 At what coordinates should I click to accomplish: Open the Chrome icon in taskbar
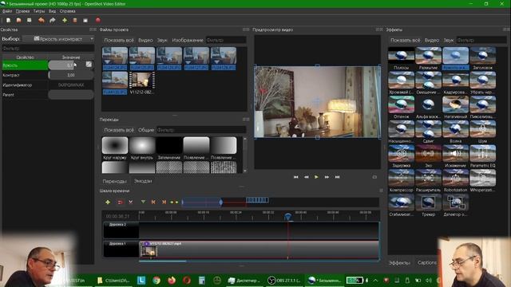pyautogui.click(x=156, y=280)
